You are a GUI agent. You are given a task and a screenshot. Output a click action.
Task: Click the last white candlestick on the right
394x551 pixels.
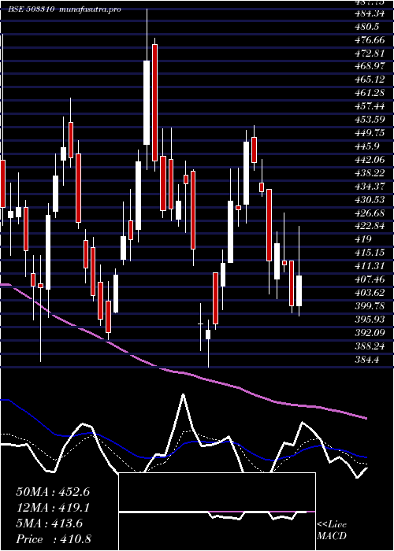pyautogui.click(x=299, y=291)
